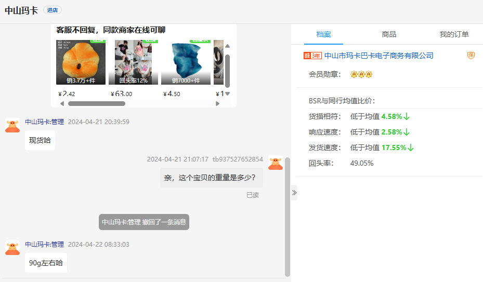Click the 中山玛卡 shop title

pos(21,10)
